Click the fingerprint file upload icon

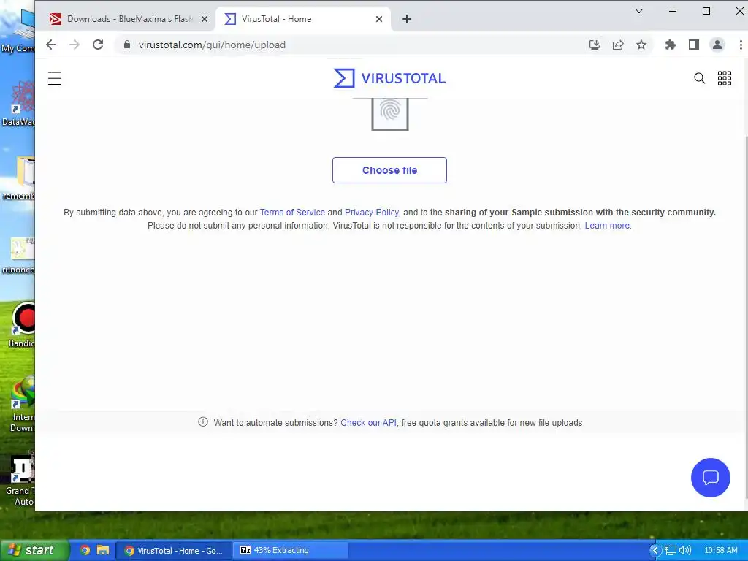coord(390,113)
